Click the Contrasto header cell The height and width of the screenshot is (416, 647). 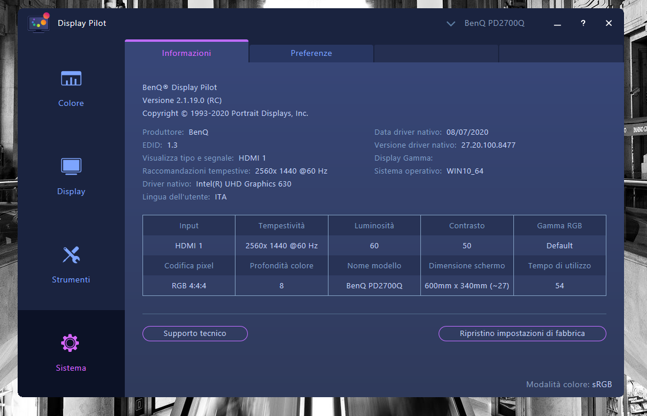click(x=467, y=225)
